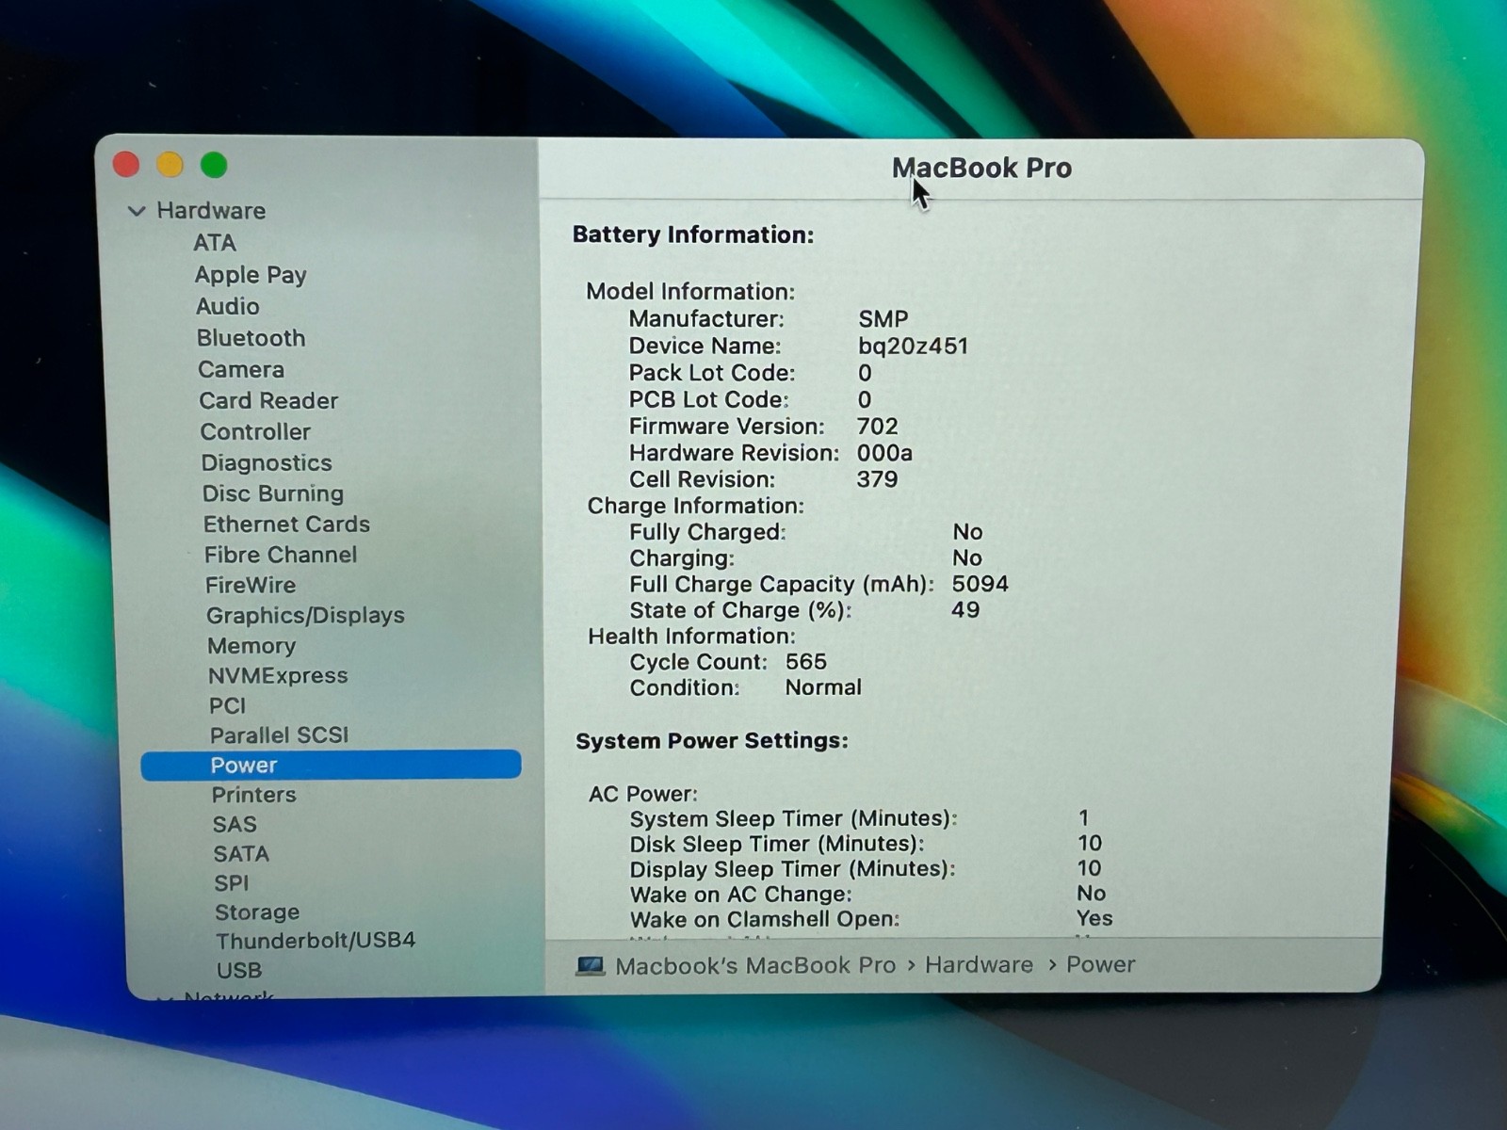1507x1130 pixels.
Task: Select Thunderbolt/USB4 entry
Action: 316,940
